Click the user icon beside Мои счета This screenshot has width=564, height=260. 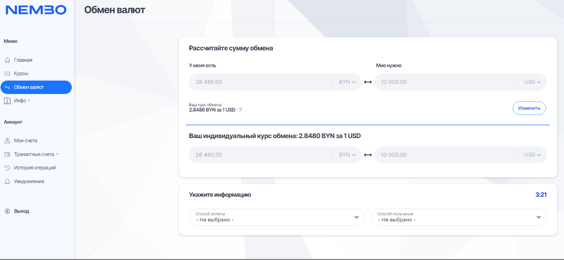click(7, 141)
